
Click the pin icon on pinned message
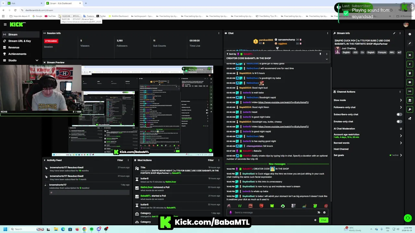[x=320, y=54]
